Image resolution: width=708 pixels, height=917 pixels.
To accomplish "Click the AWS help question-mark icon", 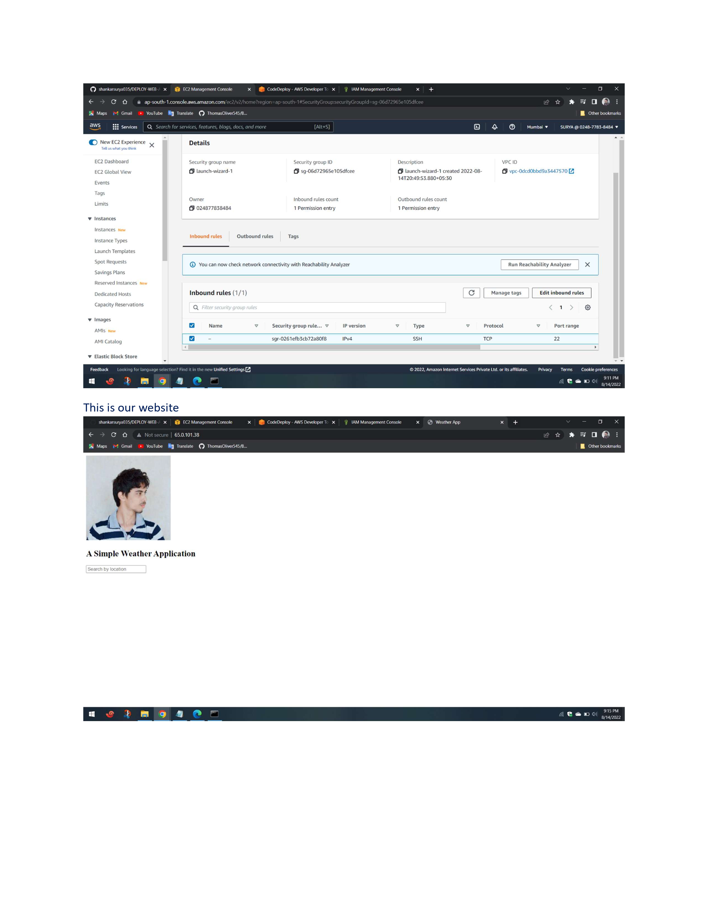I will pyautogui.click(x=512, y=127).
